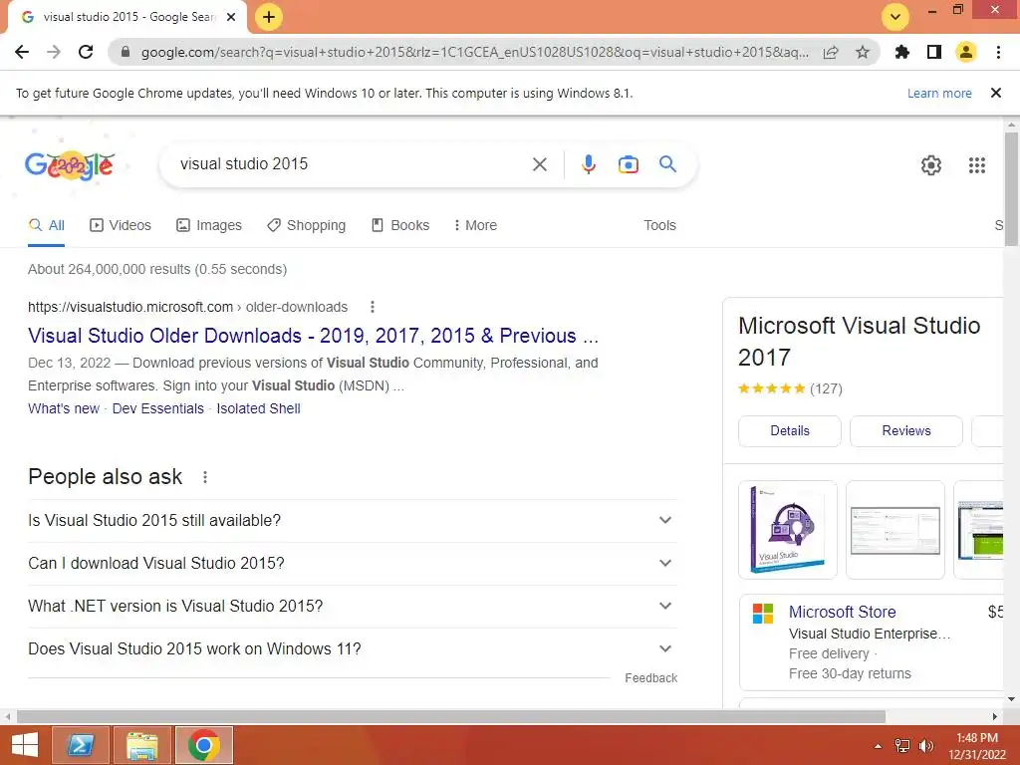Toggle the side panel icon
The width and height of the screenshot is (1020, 765).
pyautogui.click(x=934, y=52)
